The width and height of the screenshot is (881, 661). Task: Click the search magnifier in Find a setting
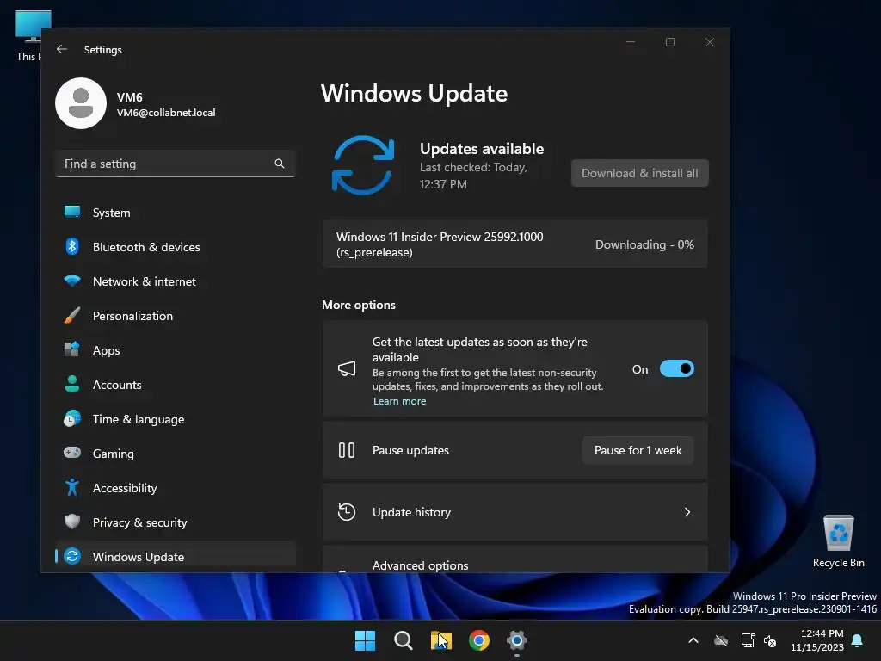tap(280, 164)
